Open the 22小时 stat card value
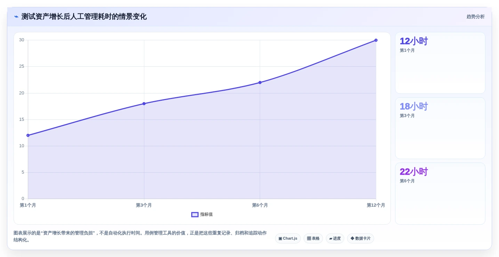Image resolution: width=499 pixels, height=257 pixels. (413, 172)
